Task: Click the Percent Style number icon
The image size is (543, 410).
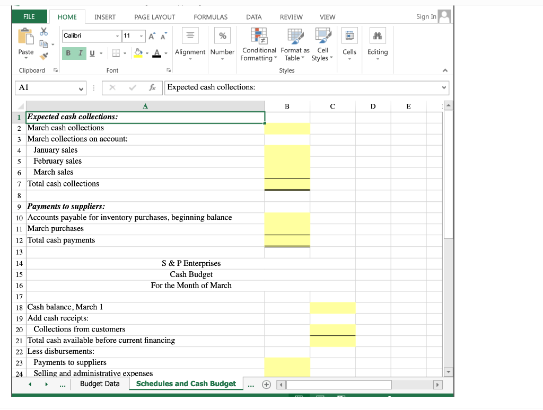Action: pyautogui.click(x=222, y=35)
